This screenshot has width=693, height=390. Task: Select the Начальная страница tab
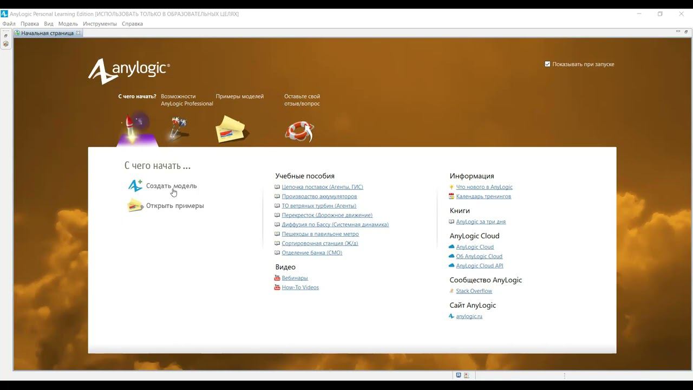point(47,33)
